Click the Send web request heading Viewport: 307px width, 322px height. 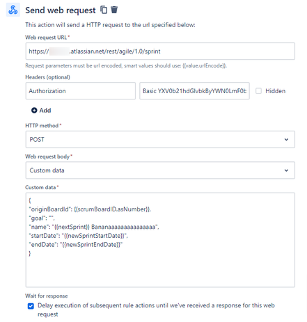(x=61, y=10)
